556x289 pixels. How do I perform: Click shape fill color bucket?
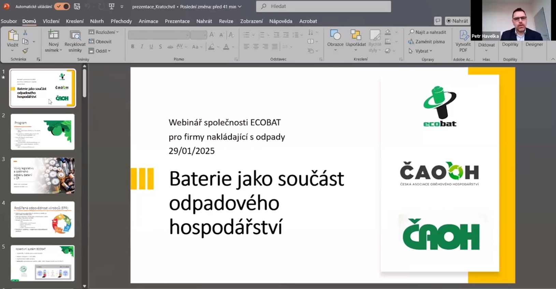[388, 32]
